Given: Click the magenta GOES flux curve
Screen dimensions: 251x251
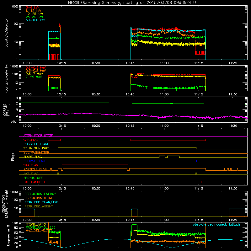Looking at the screenshot, I should coord(133,115).
